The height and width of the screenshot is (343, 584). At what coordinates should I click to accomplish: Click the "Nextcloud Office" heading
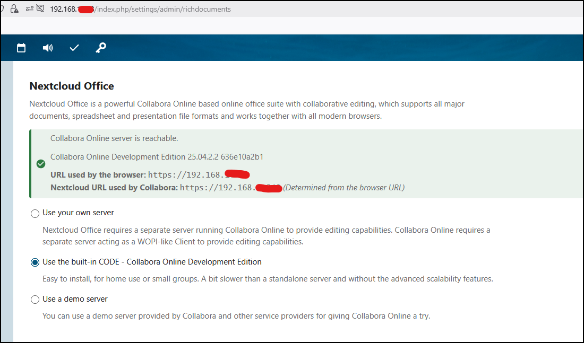pos(72,86)
